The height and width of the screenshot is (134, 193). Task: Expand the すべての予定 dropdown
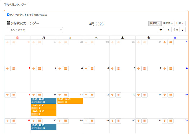point(35,30)
